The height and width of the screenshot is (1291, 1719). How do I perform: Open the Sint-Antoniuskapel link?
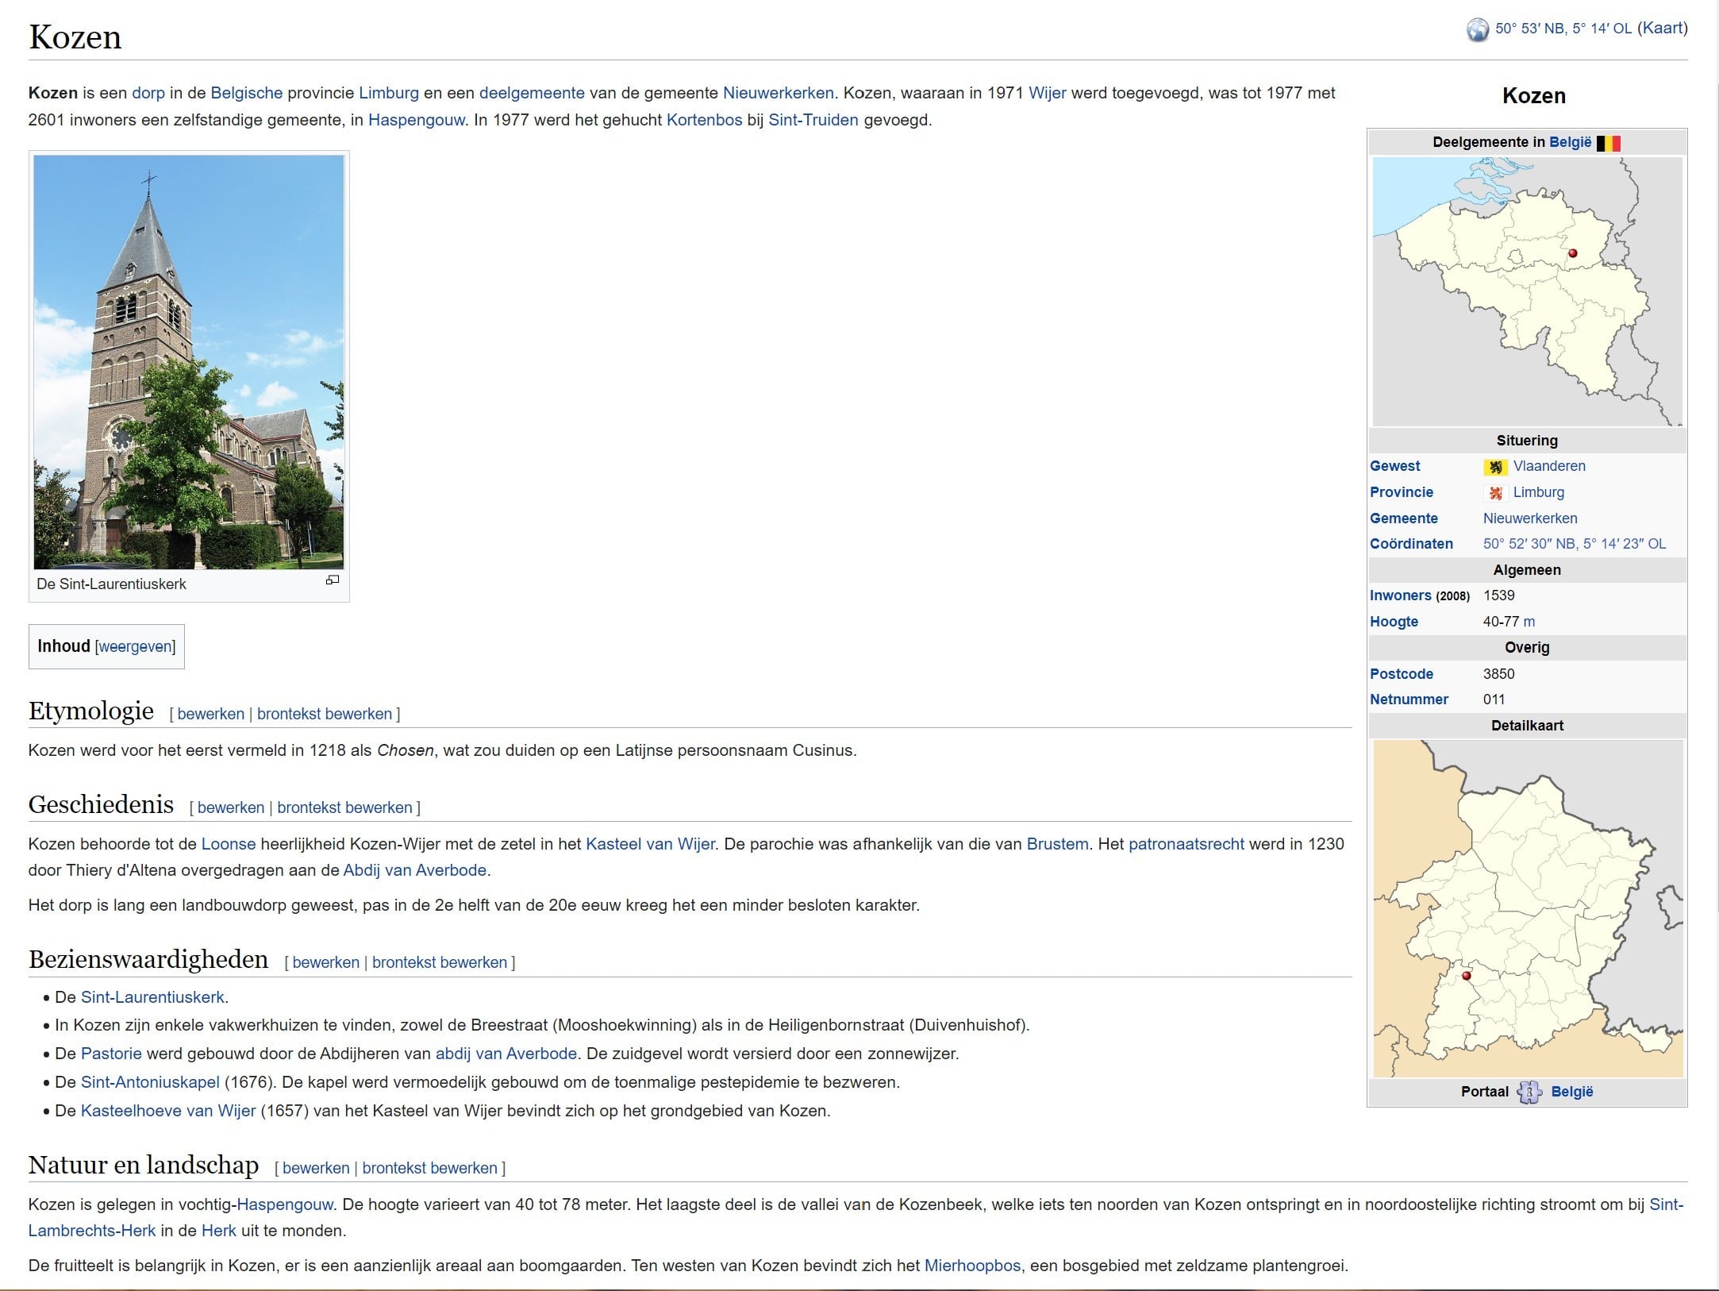(x=150, y=1082)
